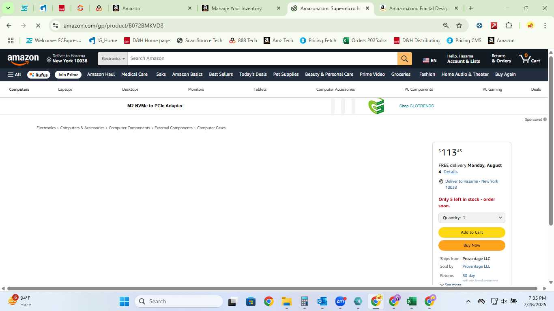
Task: Open Excel from the taskbar
Action: click(412, 301)
